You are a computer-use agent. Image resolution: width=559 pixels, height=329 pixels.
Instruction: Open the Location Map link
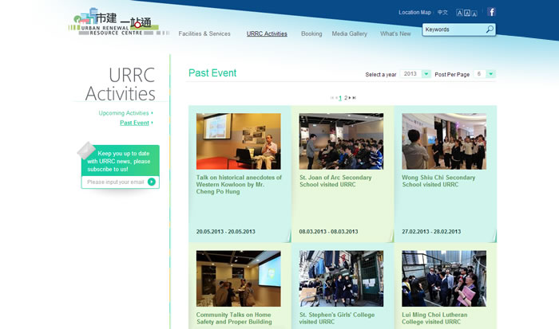(x=414, y=13)
